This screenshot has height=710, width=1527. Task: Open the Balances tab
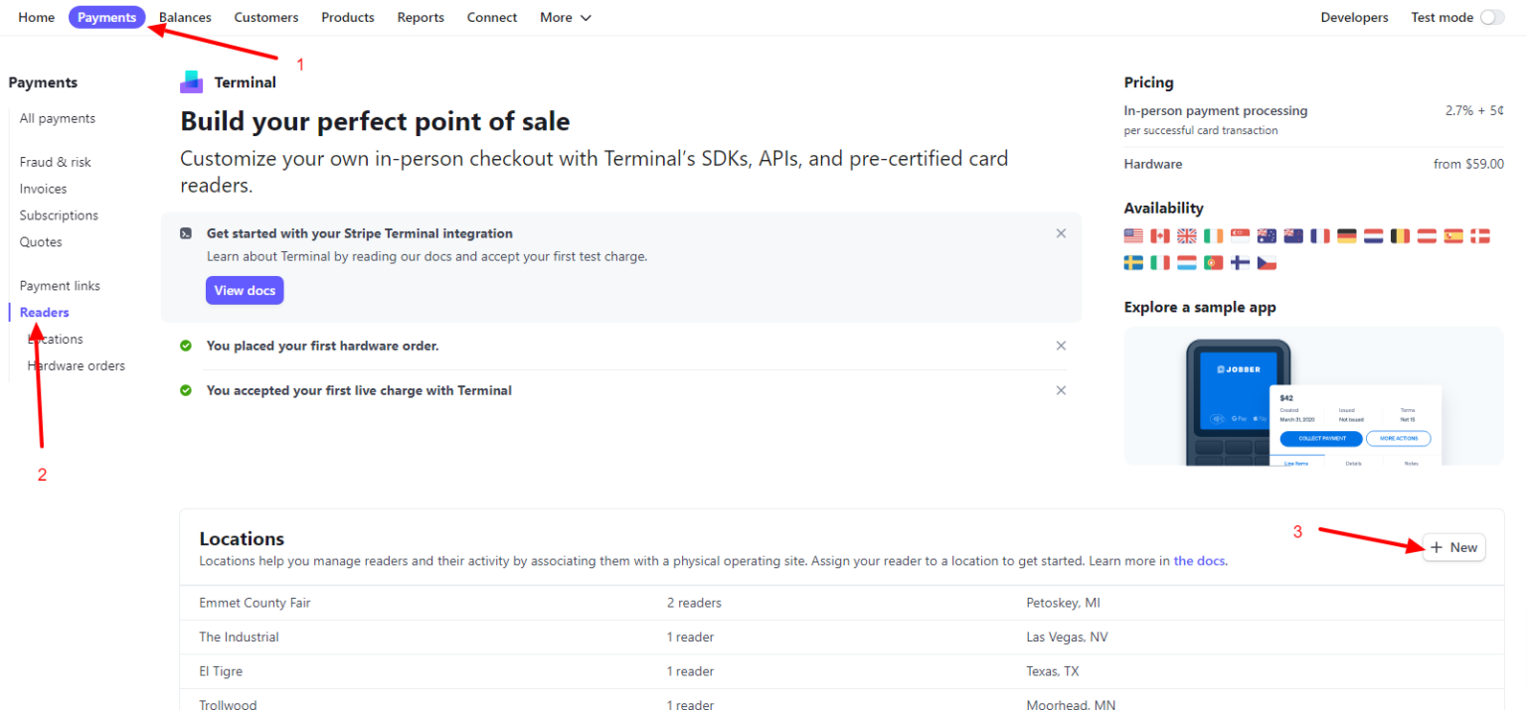[x=185, y=18]
